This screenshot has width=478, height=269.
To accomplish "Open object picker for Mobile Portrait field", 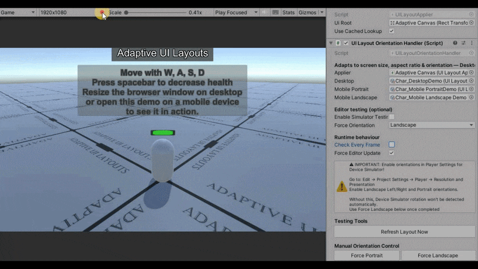I will pyautogui.click(x=471, y=89).
